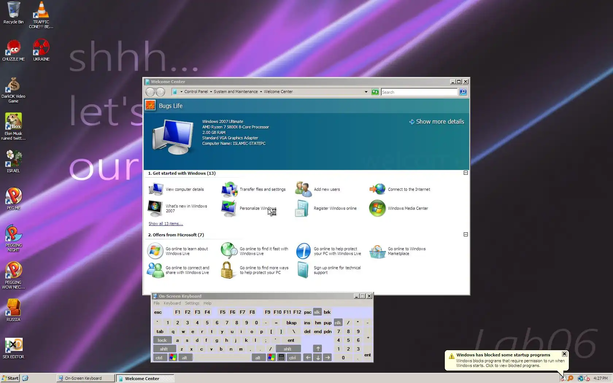The image size is (613, 383).
Task: Select the PEG ME desktop shortcut
Action: tap(14, 199)
